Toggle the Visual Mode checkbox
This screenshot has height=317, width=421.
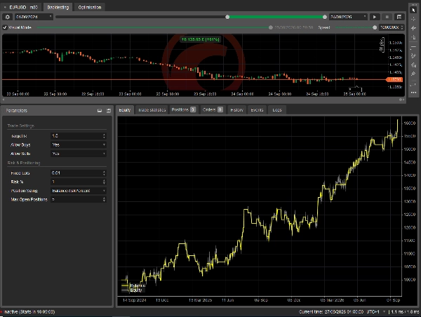5,27
